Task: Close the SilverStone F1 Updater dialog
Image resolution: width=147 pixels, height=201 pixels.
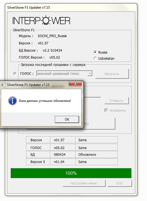Action: [x=75, y=83]
